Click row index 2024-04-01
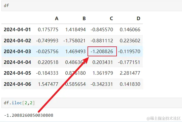Image resolution: width=182 pixels, height=122 pixels. pos(17,29)
